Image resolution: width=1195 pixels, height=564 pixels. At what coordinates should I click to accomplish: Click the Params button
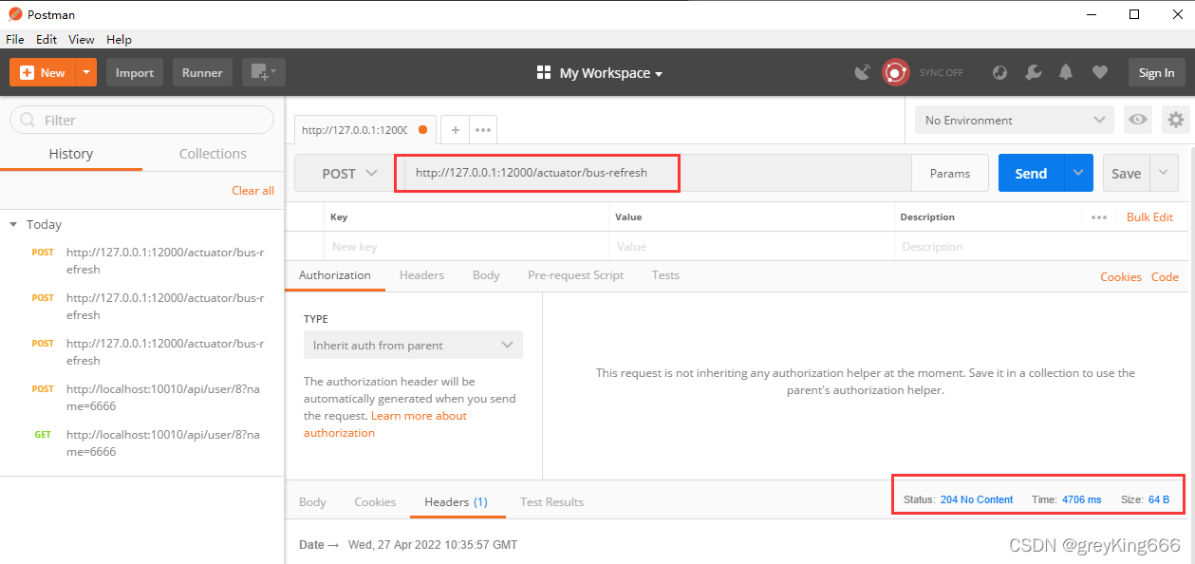click(x=950, y=173)
